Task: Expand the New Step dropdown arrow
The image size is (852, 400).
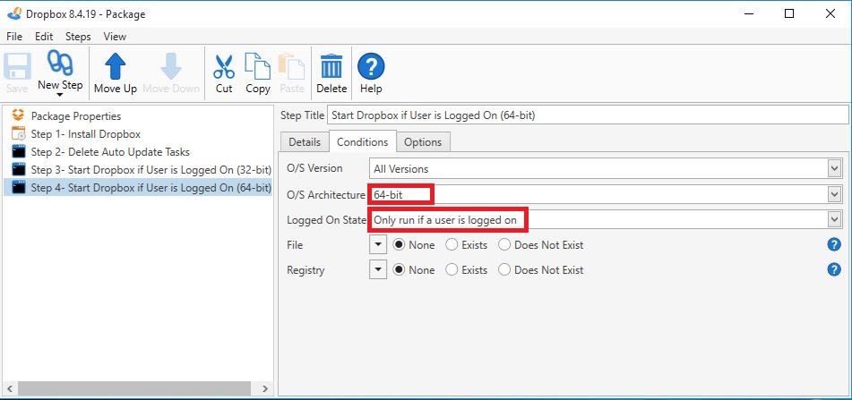Action: 60,95
